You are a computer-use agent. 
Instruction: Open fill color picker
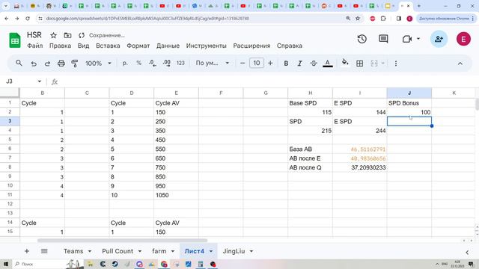(345, 63)
